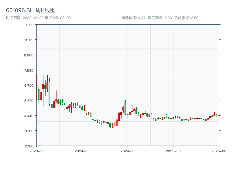Select the 时间范围 date range text
This screenshot has width=243, height=182.
tap(39, 18)
